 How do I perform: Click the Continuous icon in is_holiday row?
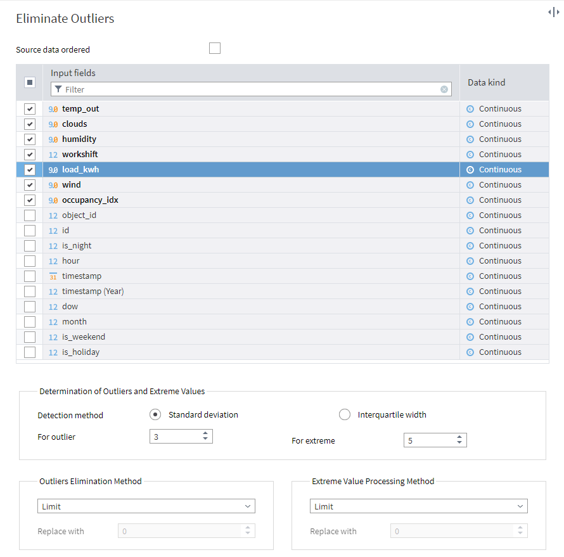point(470,352)
